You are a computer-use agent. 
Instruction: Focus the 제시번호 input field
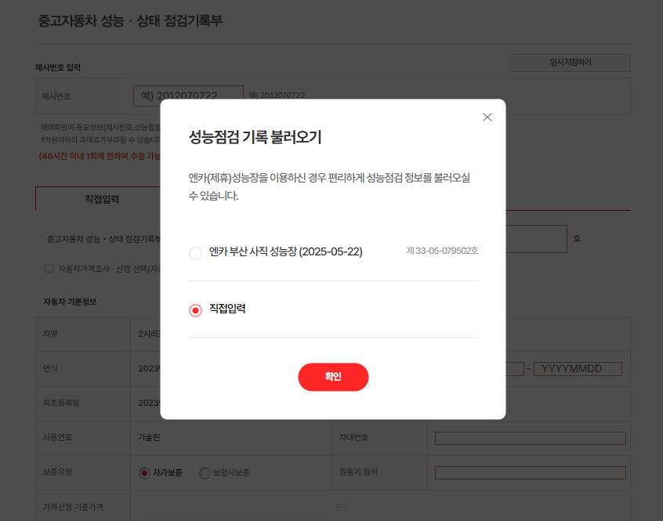click(188, 96)
